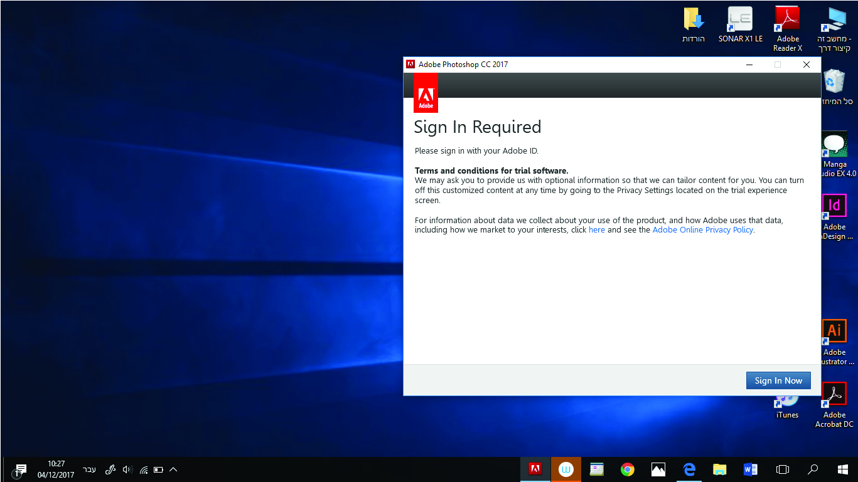Viewport: 858px width, 482px height.
Task: Open the 'here' data collection link
Action: 596,230
